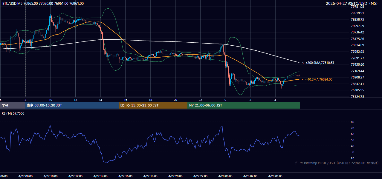Click RSI scale value 30
Screen dimensions: 382x179
(x=352, y=152)
